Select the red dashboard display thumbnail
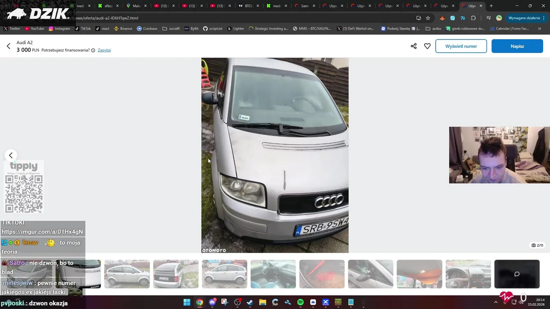Viewport: 550px width, 309px height. click(x=322, y=274)
